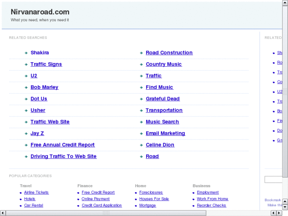
Task: Open the Road Construction link
Action: pyautogui.click(x=169, y=53)
